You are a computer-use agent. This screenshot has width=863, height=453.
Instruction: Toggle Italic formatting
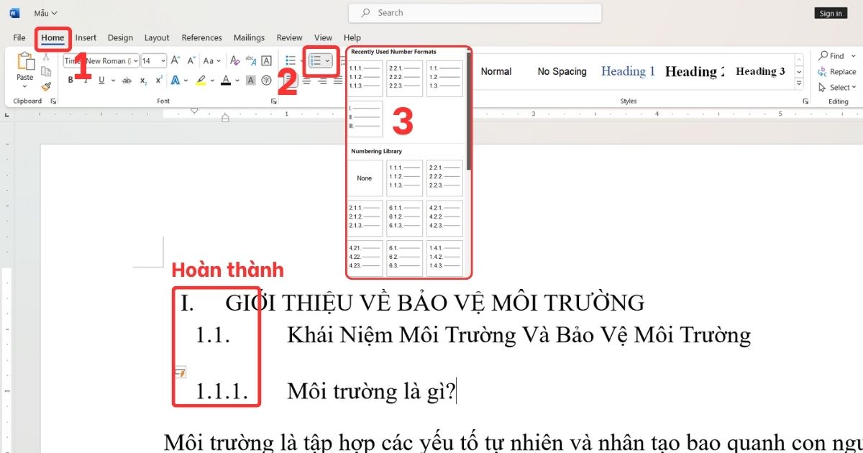85,80
